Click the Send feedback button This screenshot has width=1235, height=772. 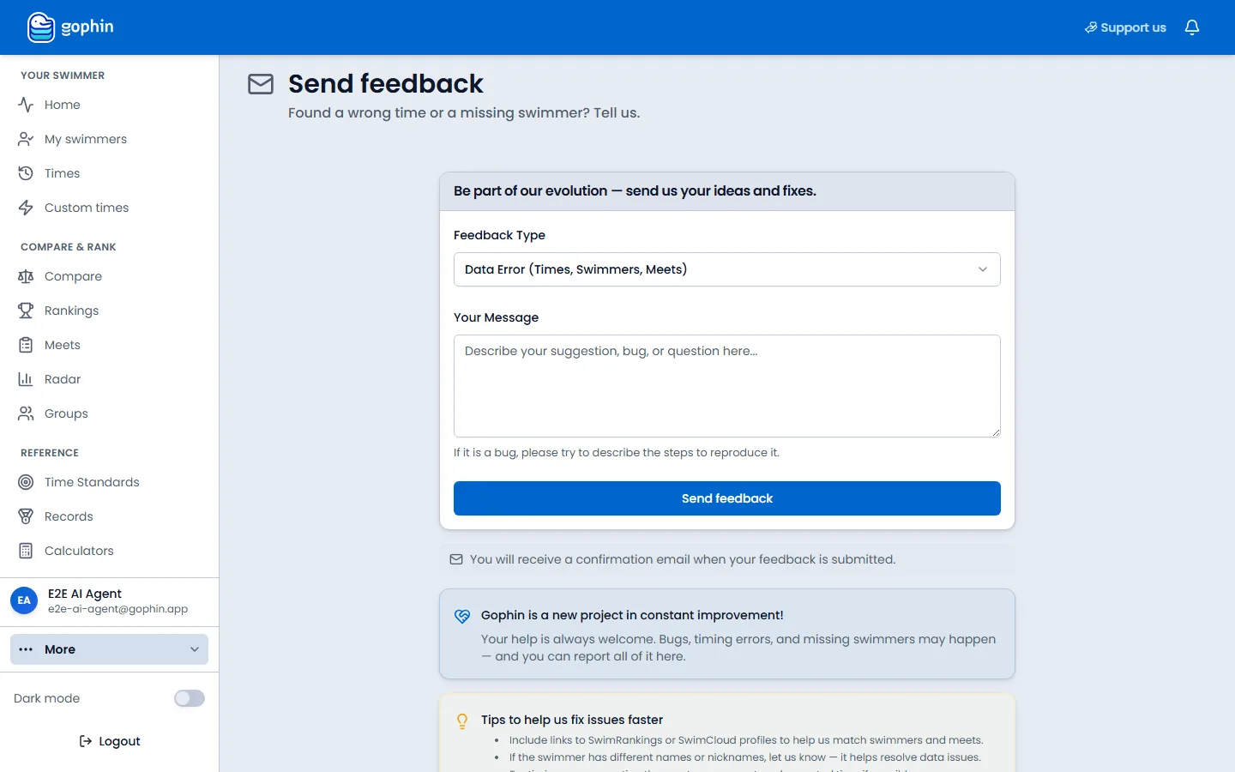click(727, 498)
